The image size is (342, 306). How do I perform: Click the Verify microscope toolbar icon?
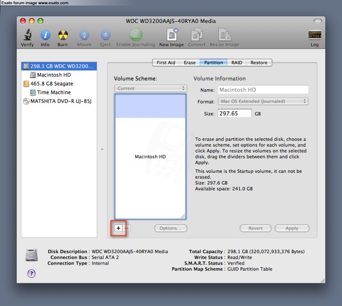coord(27,35)
